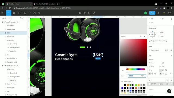Align text right

click(x=155, y=74)
